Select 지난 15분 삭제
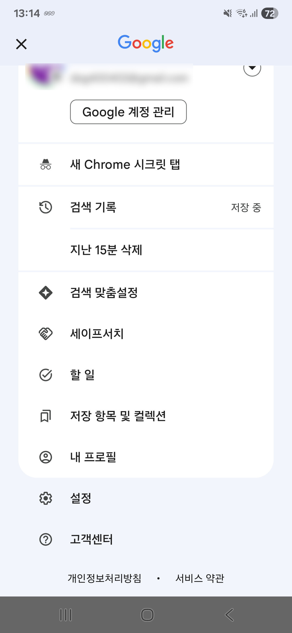The image size is (292, 633). click(x=106, y=250)
